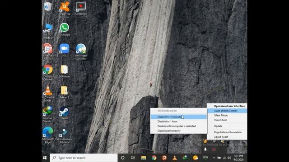Open Selfishnet folder icon
The width and height of the screenshot is (289, 162).
(x=64, y=71)
